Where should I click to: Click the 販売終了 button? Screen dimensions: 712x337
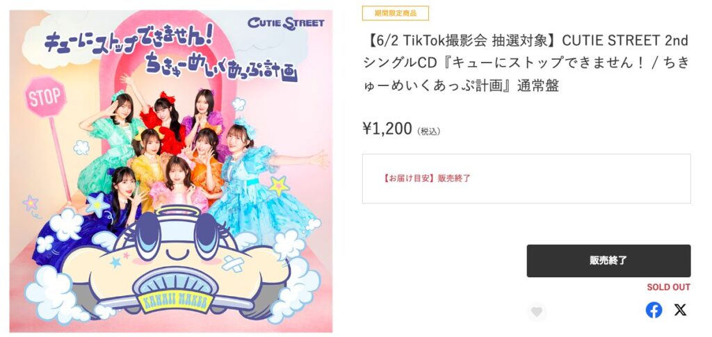[x=608, y=261]
